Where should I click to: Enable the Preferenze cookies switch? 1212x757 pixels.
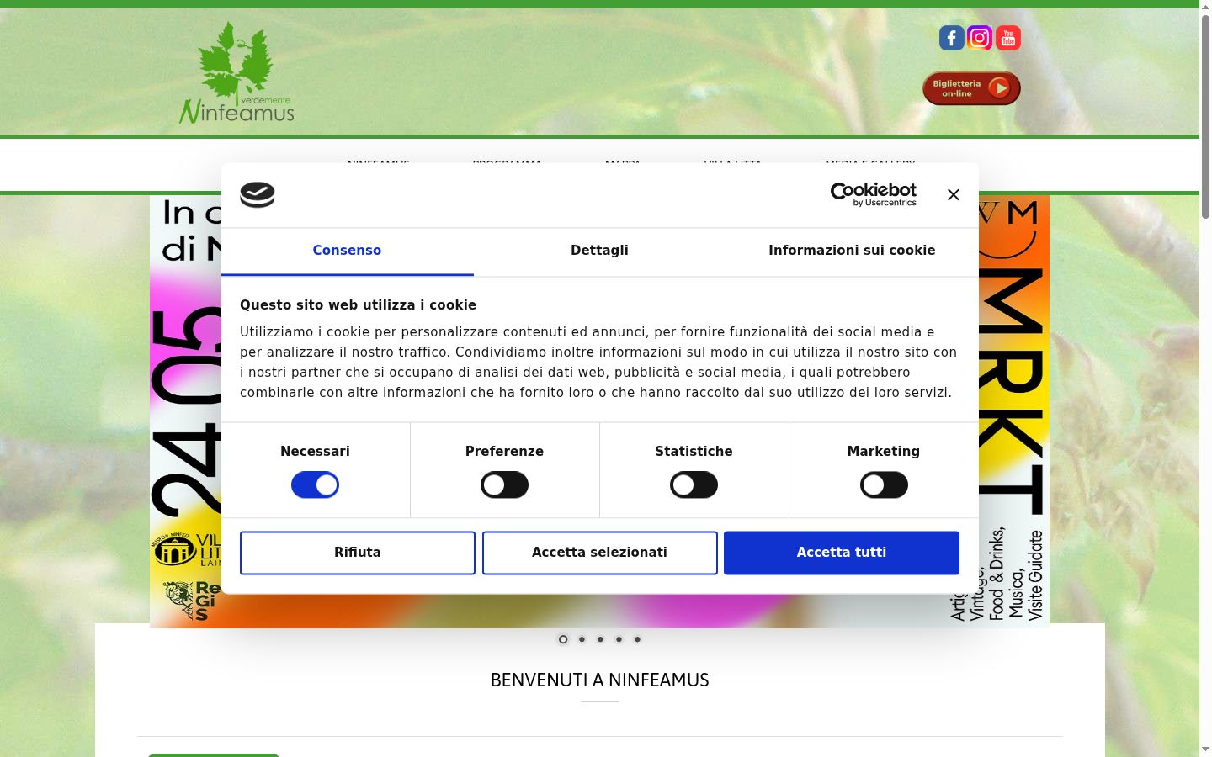[x=504, y=484]
